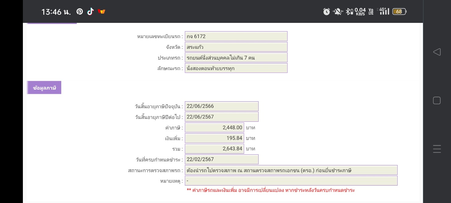Tap the Android back navigation button
Screen dimensions: 451x203
pos(437,52)
